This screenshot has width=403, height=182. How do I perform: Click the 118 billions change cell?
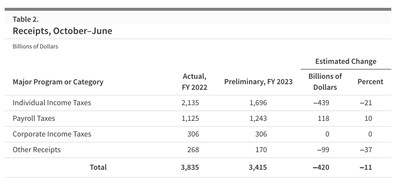pos(324,118)
